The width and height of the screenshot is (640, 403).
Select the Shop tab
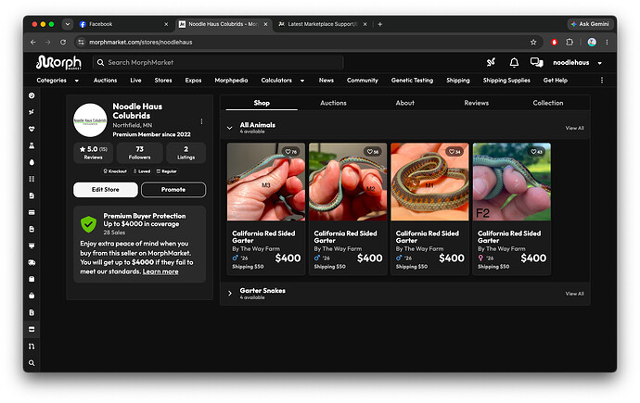click(262, 103)
